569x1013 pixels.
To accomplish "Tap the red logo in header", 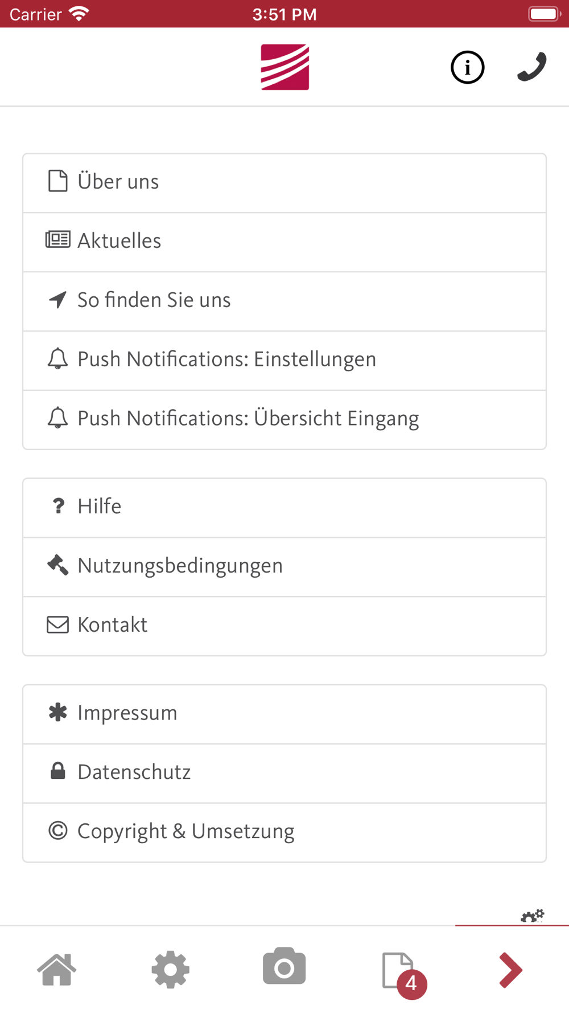I will click(x=285, y=67).
